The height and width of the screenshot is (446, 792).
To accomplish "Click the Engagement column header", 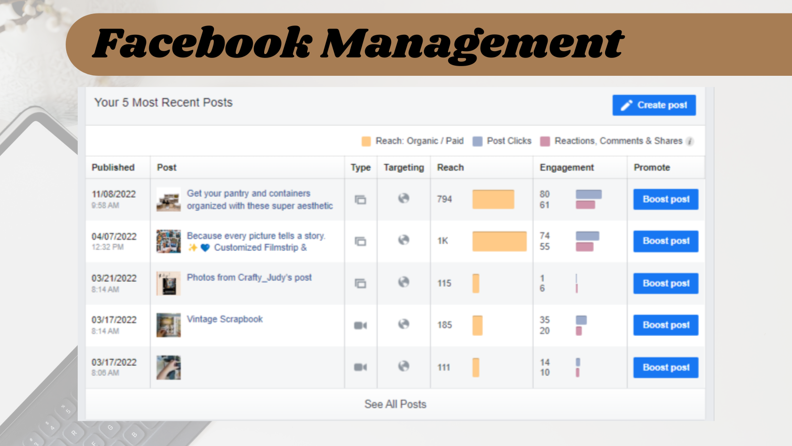I will click(x=566, y=167).
